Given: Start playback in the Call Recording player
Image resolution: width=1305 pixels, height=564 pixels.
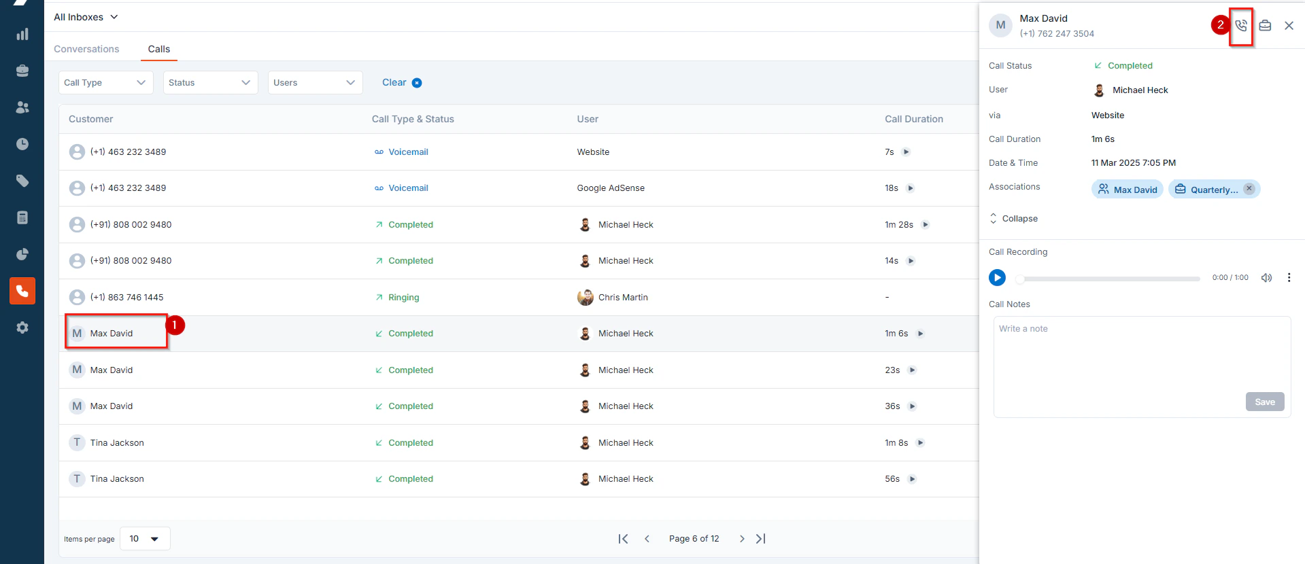Looking at the screenshot, I should pos(997,277).
